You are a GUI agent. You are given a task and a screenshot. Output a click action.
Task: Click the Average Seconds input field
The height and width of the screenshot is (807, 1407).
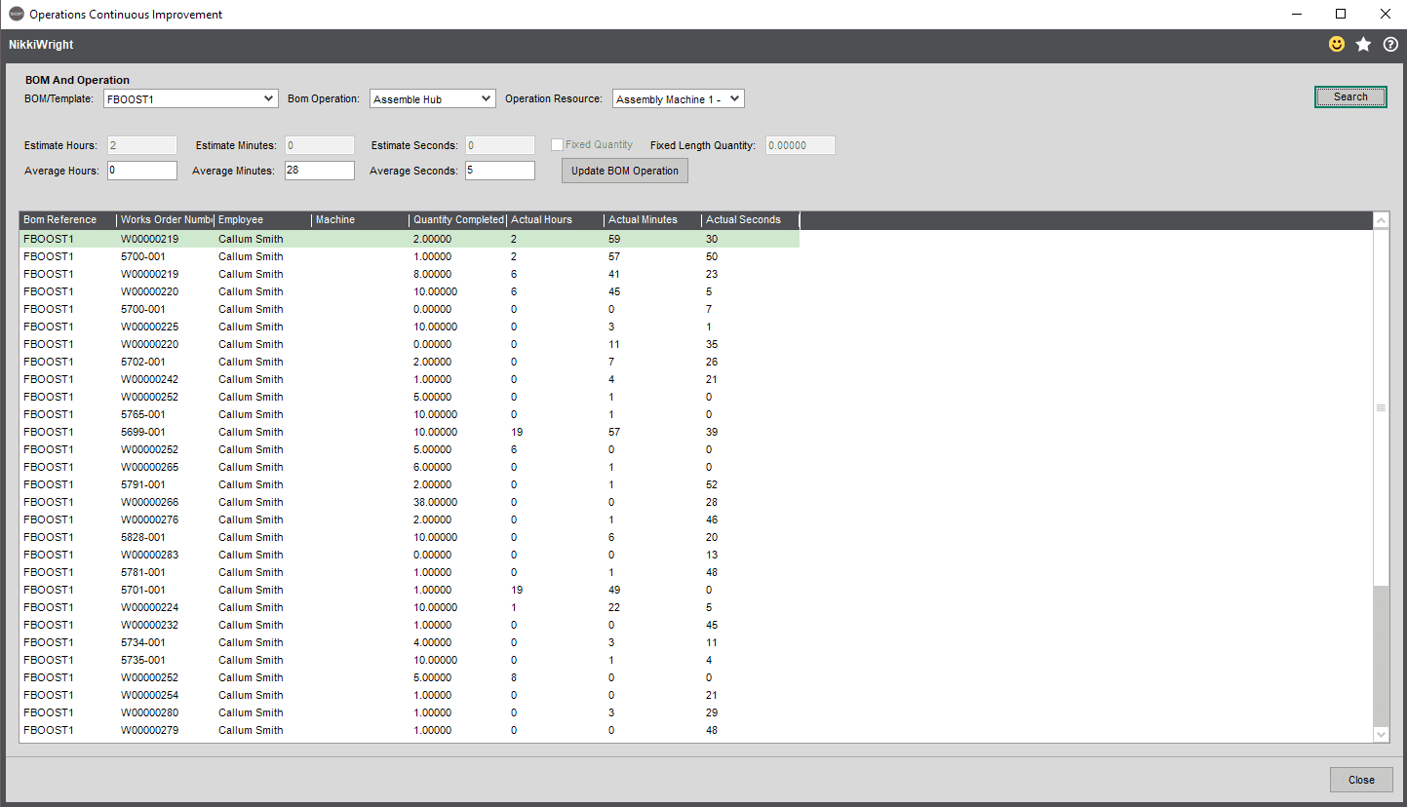click(500, 171)
